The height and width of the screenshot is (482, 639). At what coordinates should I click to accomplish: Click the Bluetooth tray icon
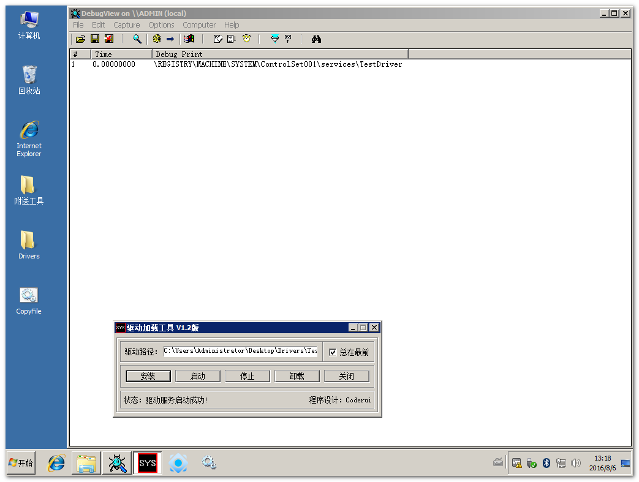(546, 463)
